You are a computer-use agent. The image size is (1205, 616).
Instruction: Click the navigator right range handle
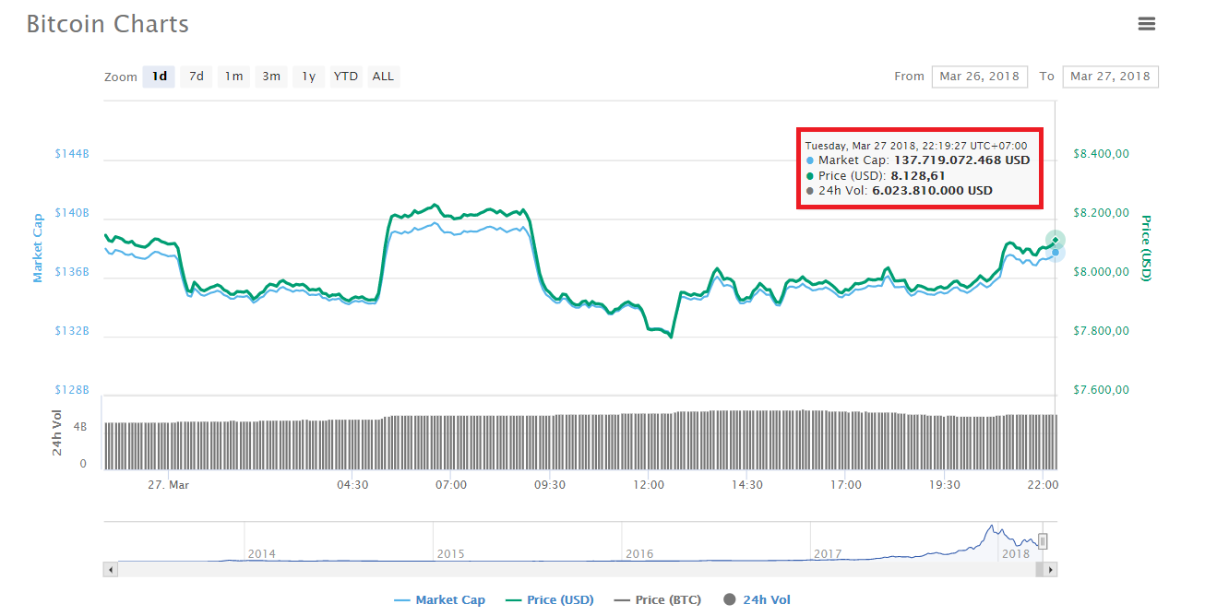point(1043,541)
